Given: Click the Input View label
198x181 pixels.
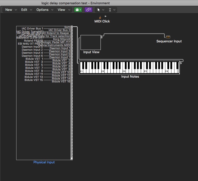Looking at the screenshot, I should 91,52.
